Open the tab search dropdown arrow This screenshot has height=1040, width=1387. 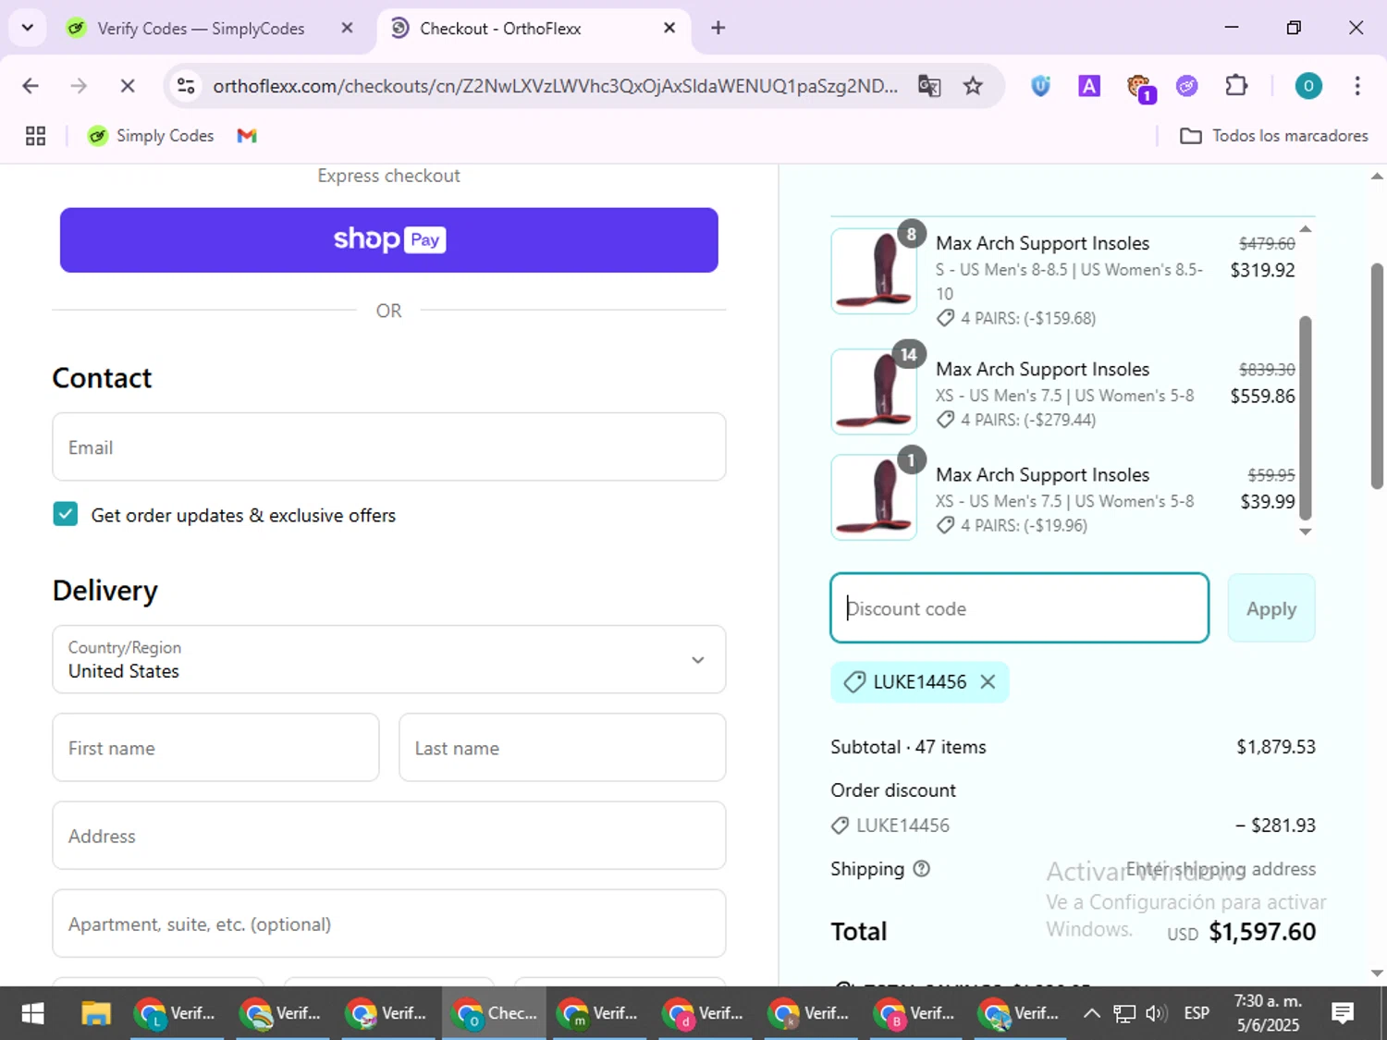click(28, 28)
